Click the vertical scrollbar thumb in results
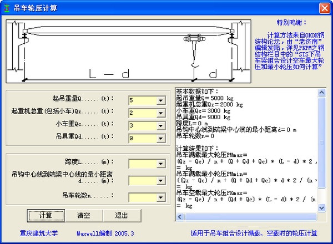 click(321, 143)
